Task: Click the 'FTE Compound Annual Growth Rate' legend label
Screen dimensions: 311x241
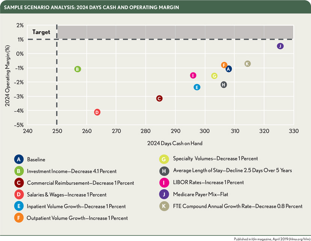Action: point(237,206)
